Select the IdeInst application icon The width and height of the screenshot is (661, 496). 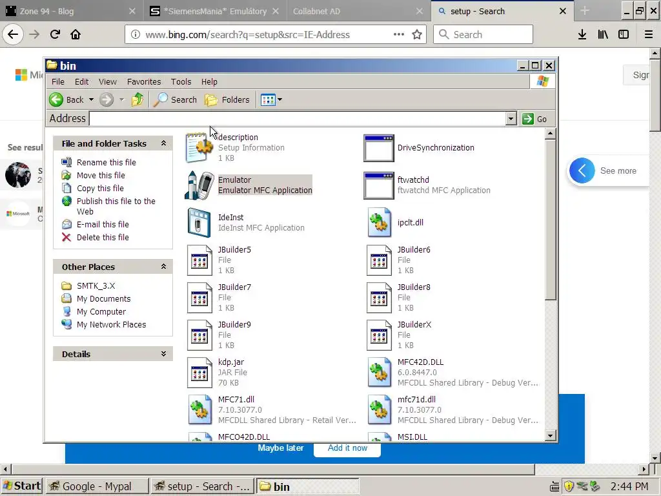(199, 222)
